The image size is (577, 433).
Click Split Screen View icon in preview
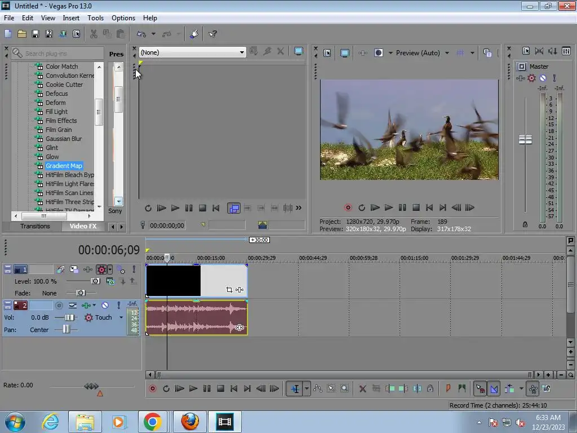point(378,53)
